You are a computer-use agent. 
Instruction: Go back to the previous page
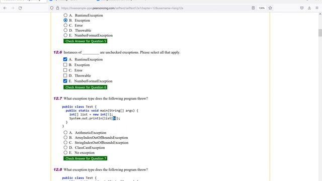click(5, 8)
